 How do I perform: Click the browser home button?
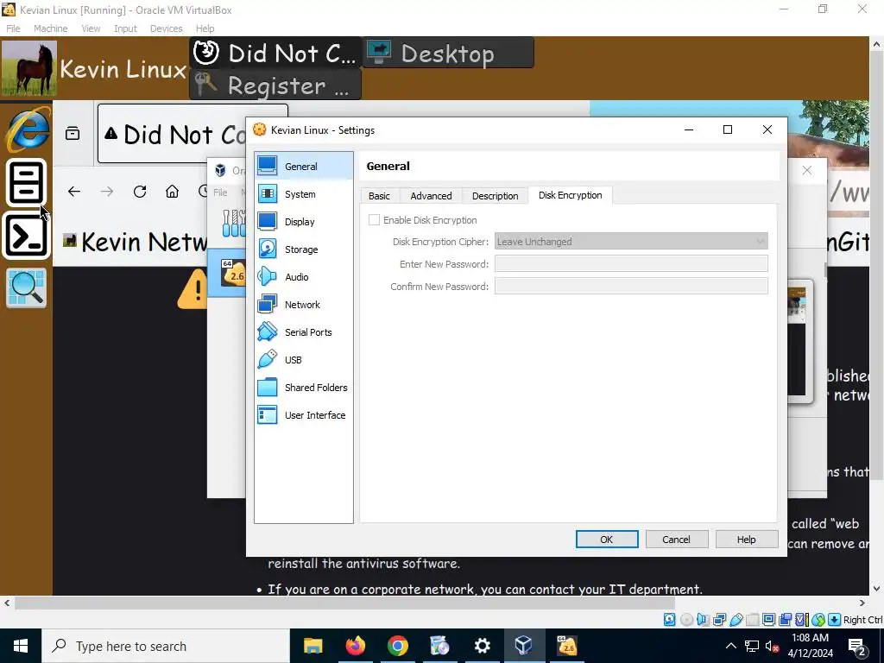pyautogui.click(x=172, y=192)
